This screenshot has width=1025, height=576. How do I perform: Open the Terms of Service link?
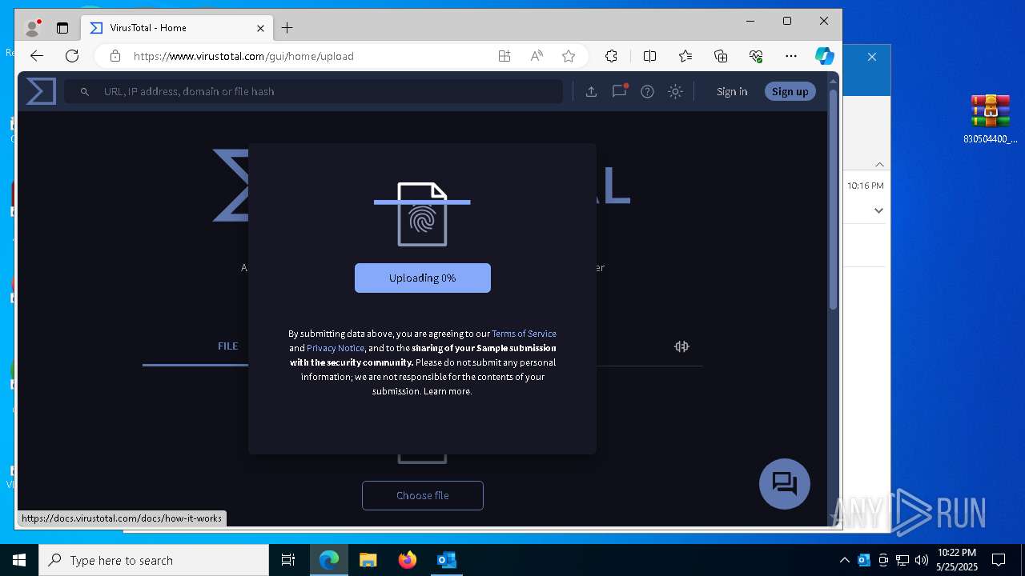(524, 334)
